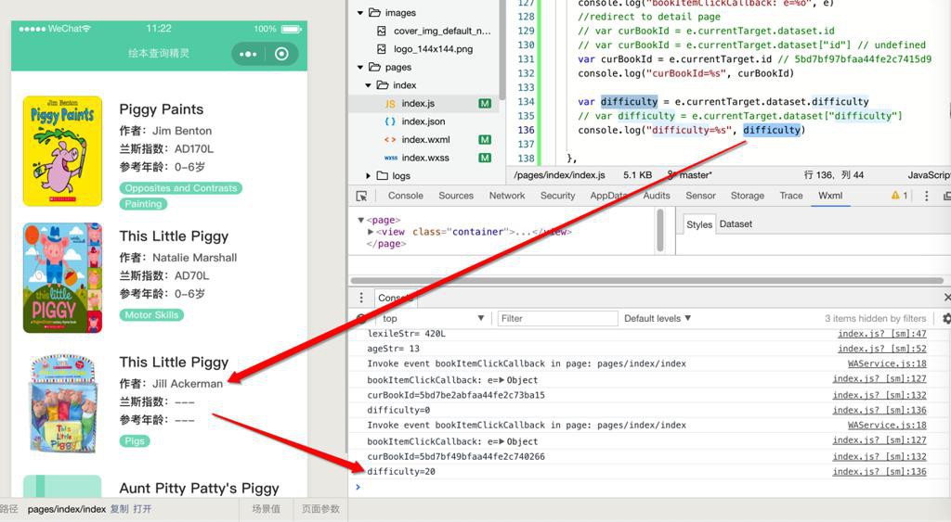Select the Styles pane tab
951x522 pixels.
pos(699,224)
